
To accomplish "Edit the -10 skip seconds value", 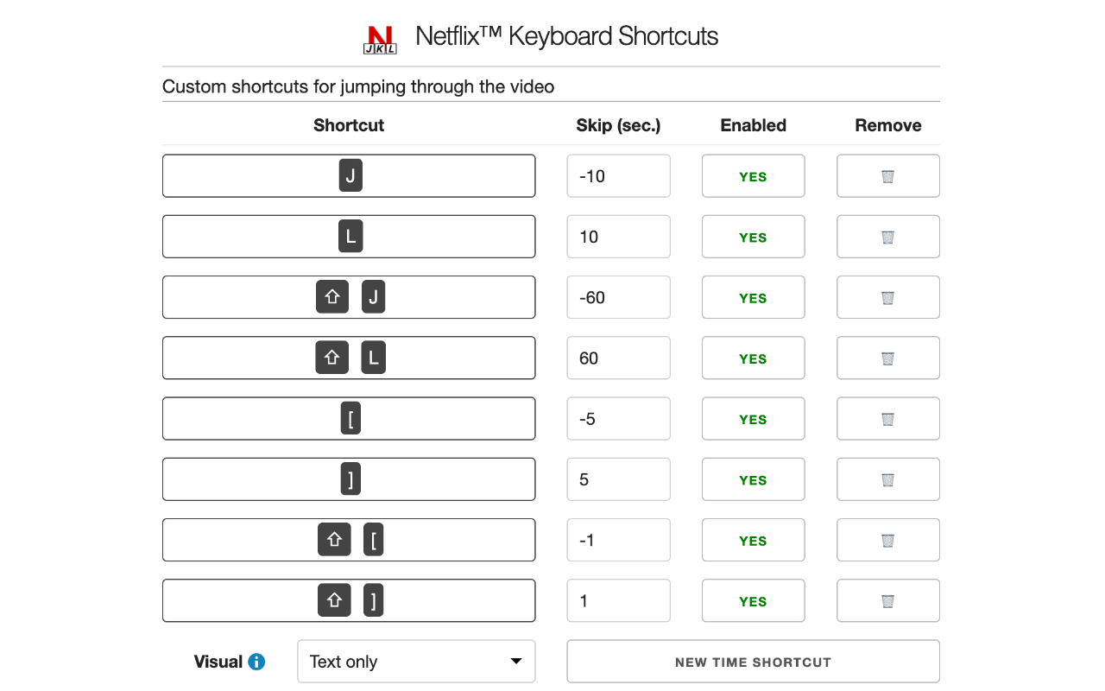I will coord(618,175).
